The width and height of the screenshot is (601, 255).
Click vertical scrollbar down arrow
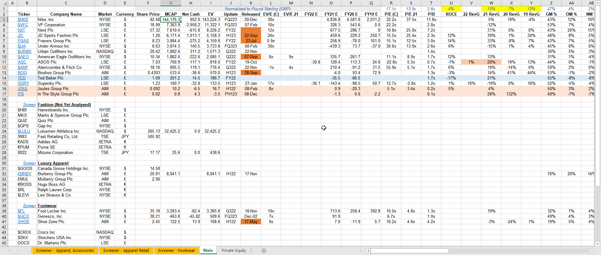pos(598,244)
